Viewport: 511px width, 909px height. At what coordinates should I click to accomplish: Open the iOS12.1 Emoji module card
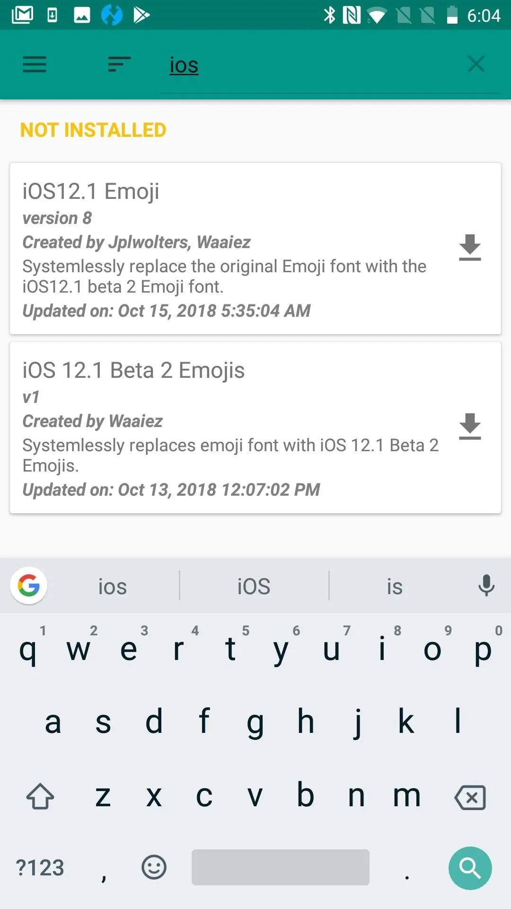(255, 249)
